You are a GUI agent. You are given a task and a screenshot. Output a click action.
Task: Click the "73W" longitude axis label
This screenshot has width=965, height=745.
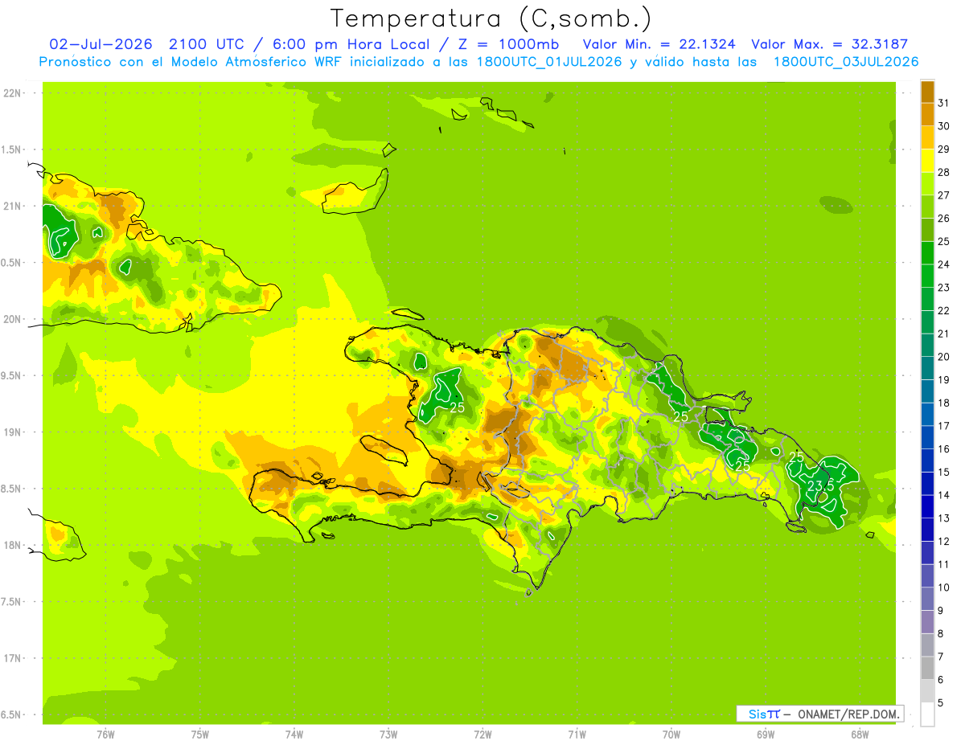388,735
